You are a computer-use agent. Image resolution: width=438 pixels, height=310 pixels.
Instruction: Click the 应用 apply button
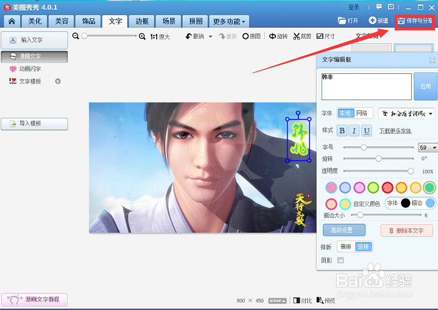(425, 86)
